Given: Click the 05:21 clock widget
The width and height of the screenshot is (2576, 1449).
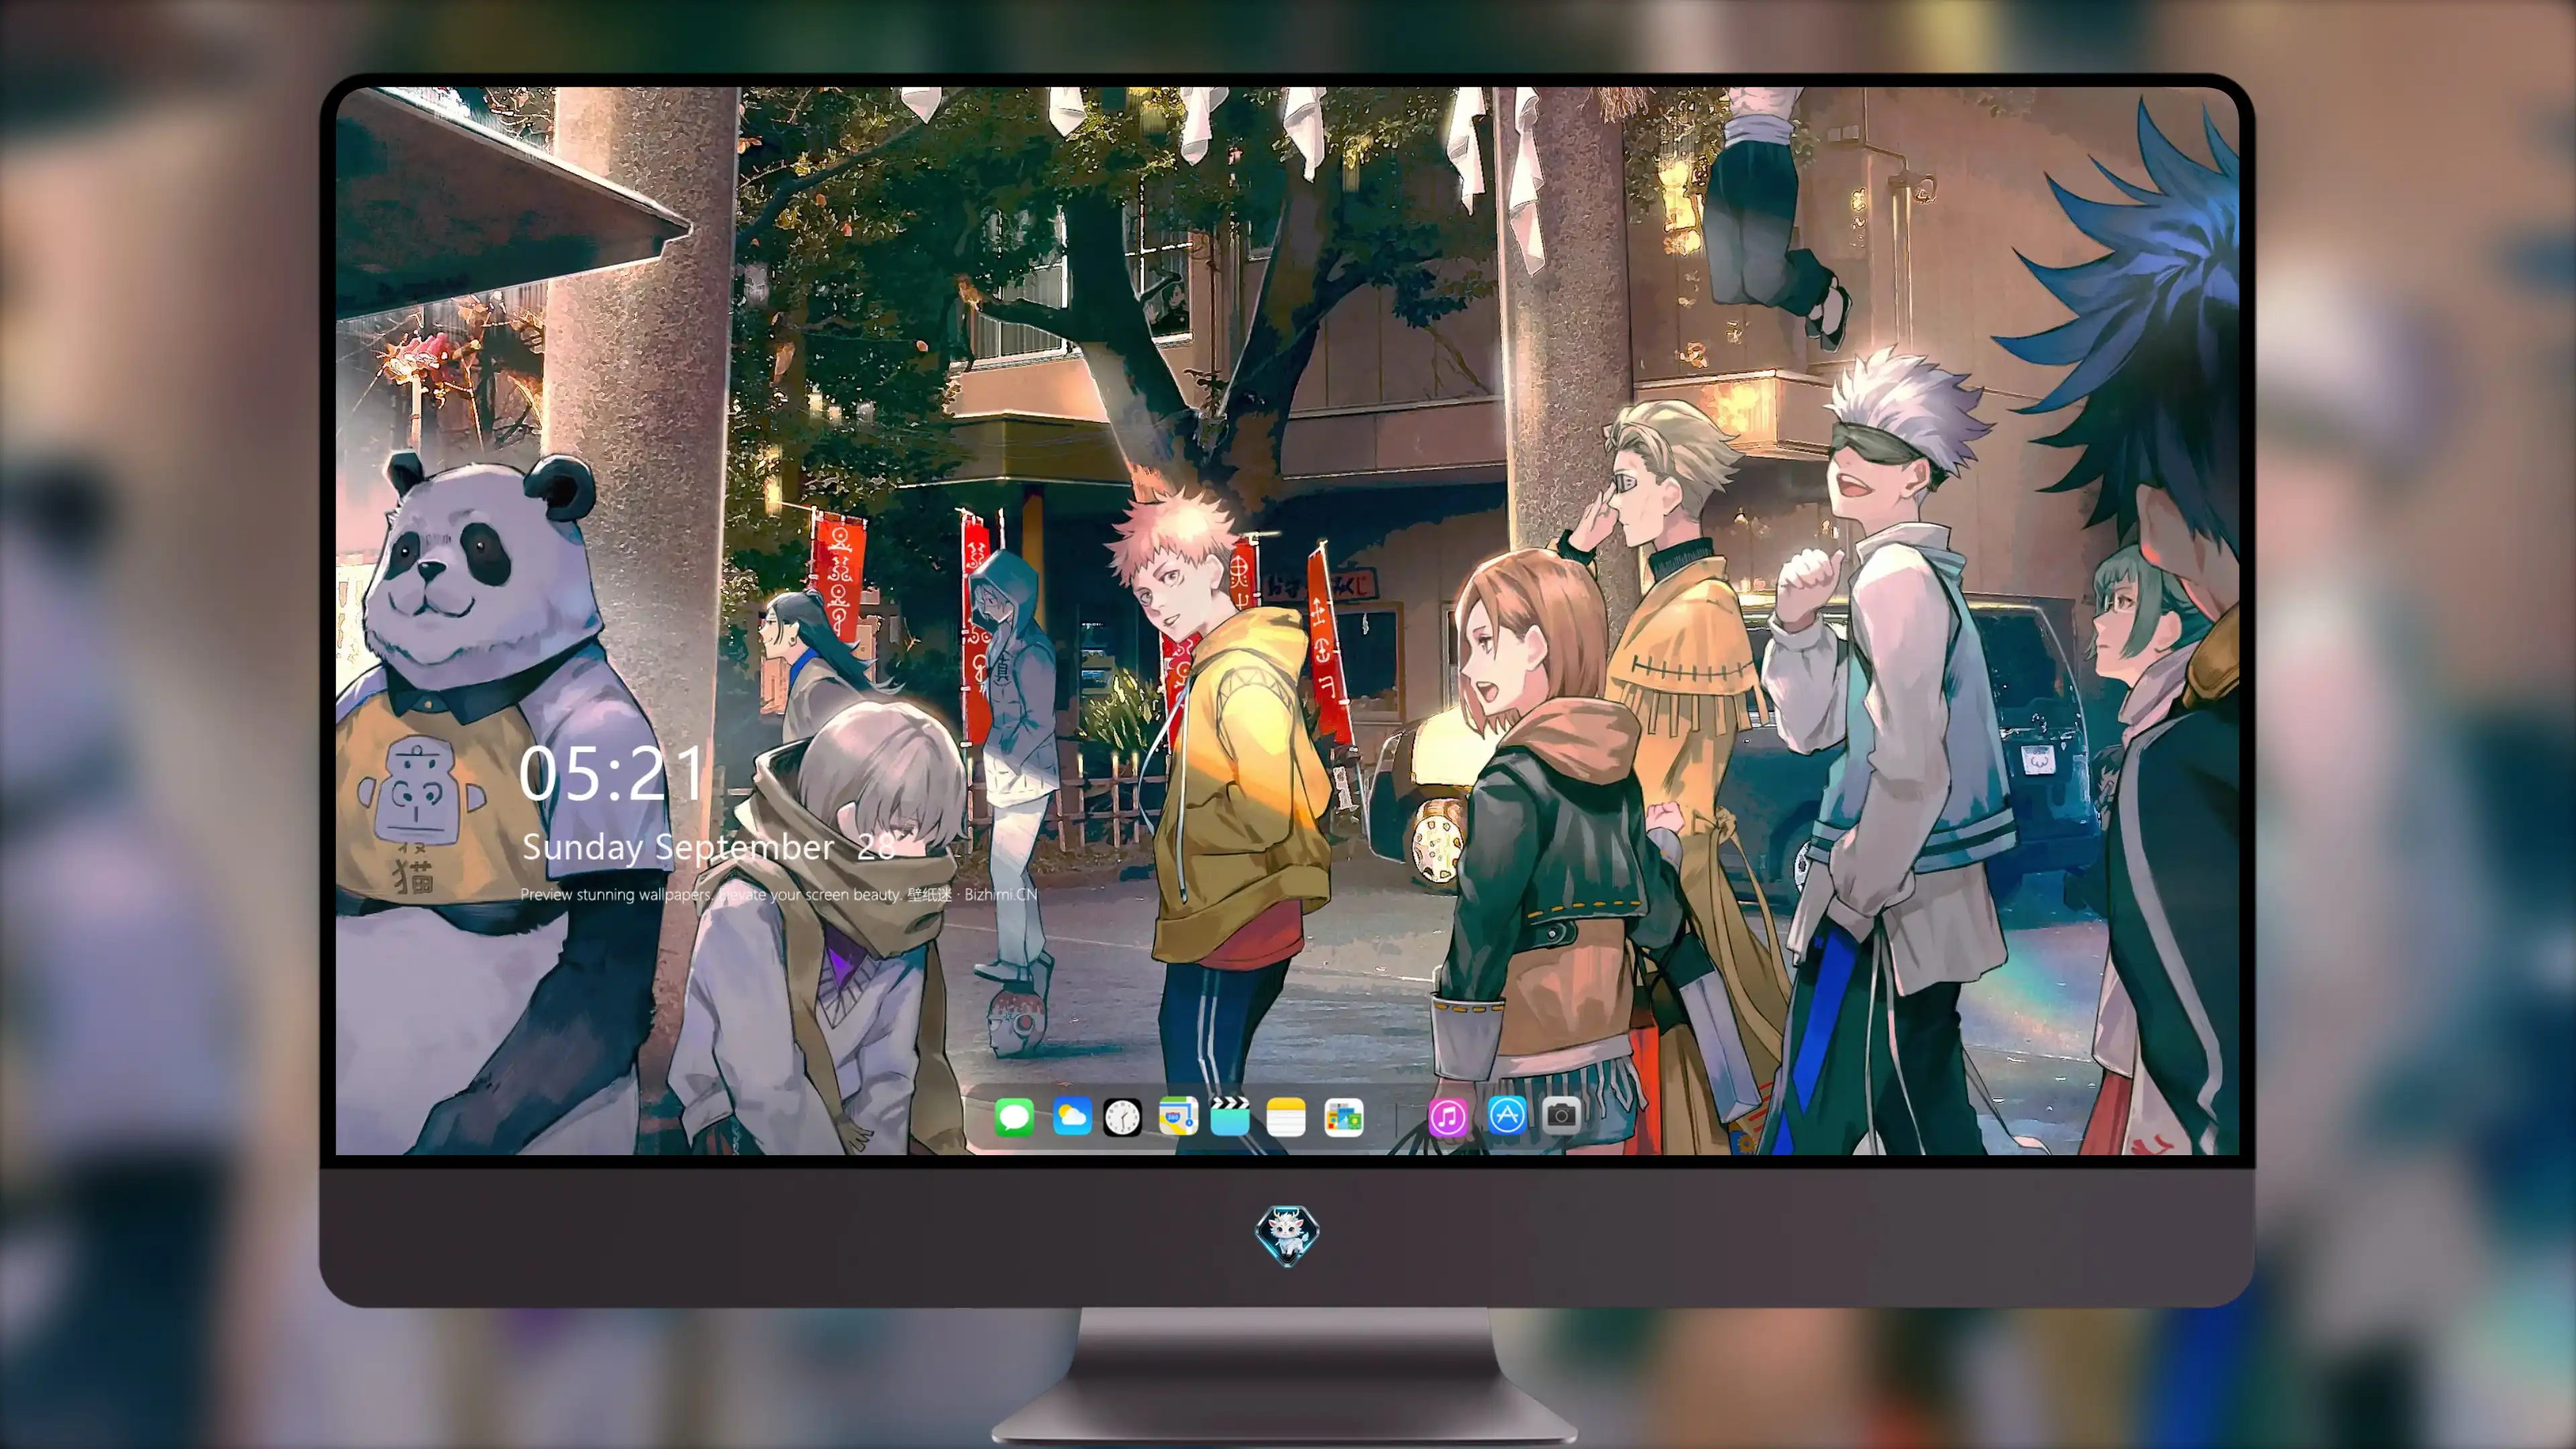Looking at the screenshot, I should (x=612, y=774).
